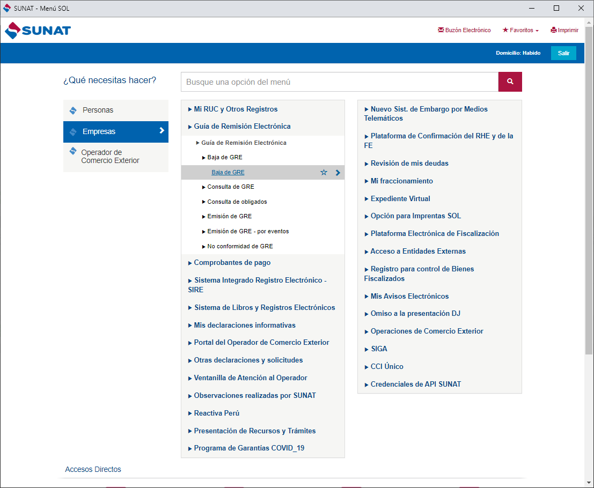Open the Baja de GRE link
Screen dimensions: 594x488
[228, 172]
